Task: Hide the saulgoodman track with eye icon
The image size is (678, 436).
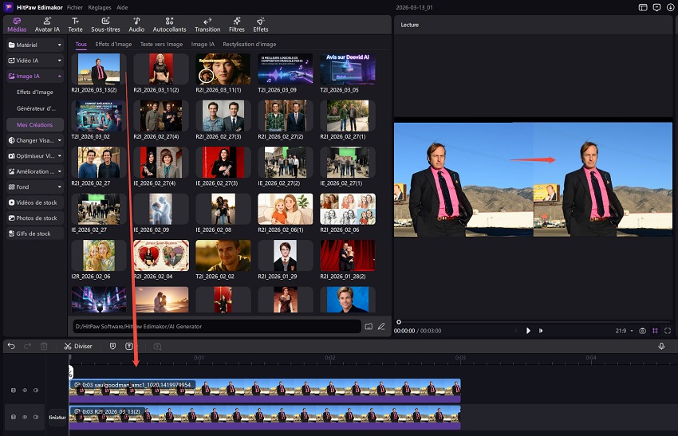Action: [x=25, y=391]
